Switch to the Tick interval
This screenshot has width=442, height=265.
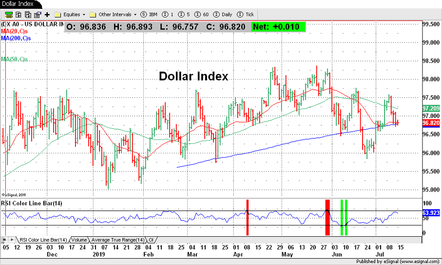[246, 15]
